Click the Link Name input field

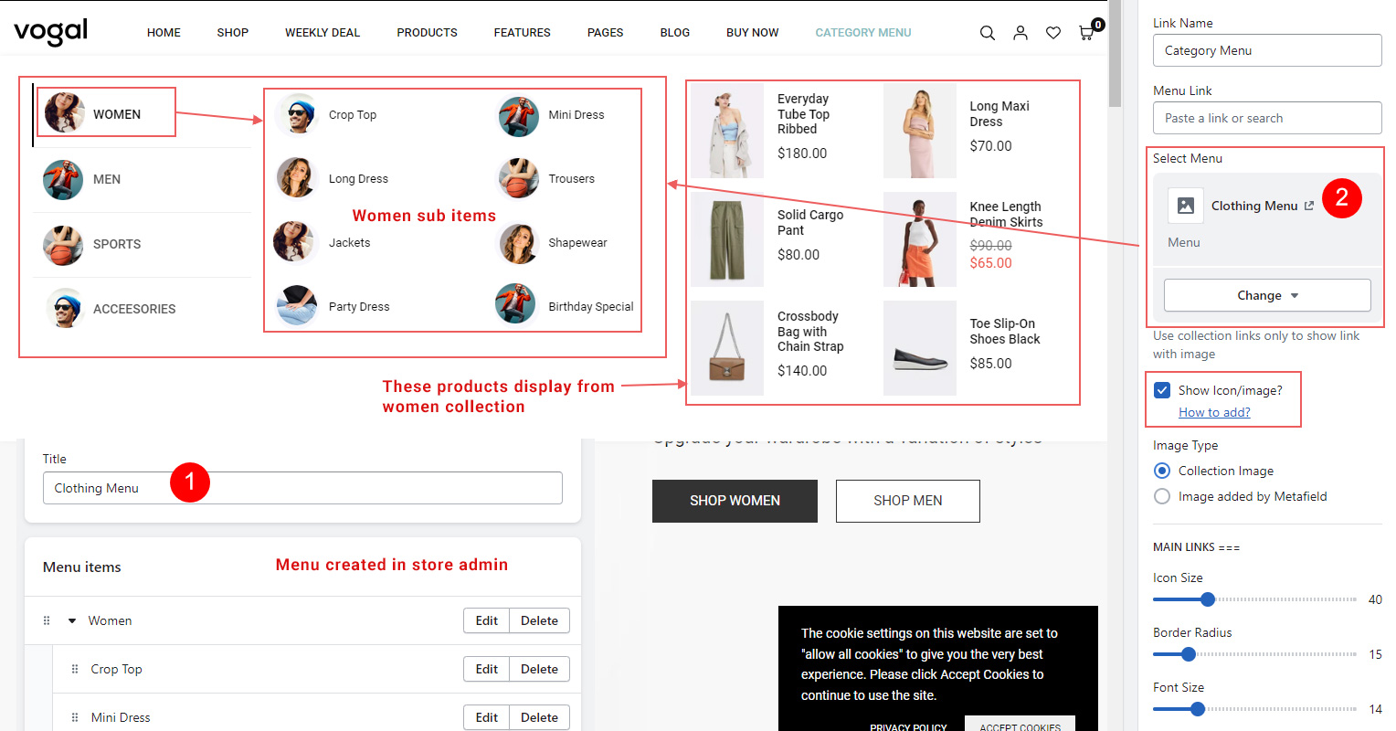pyautogui.click(x=1267, y=50)
